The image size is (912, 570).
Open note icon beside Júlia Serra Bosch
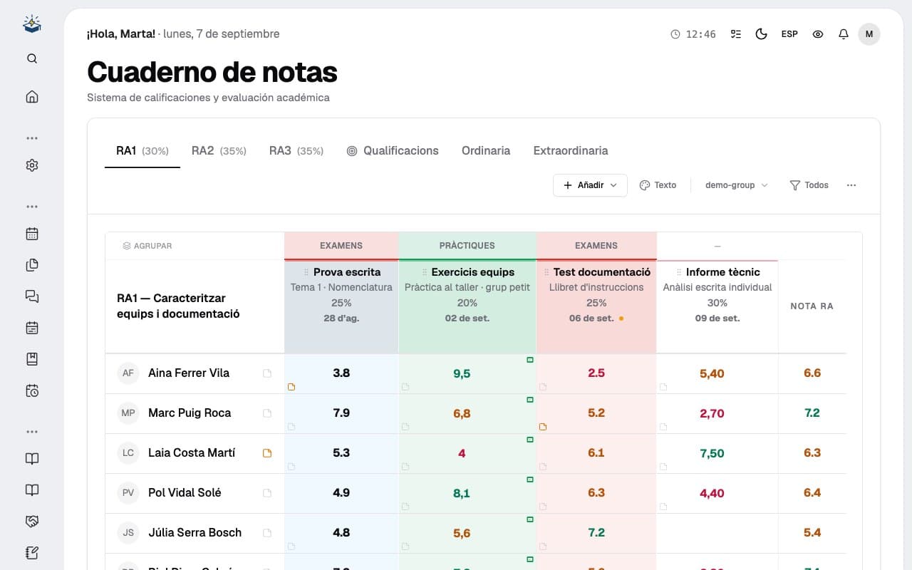point(267,533)
